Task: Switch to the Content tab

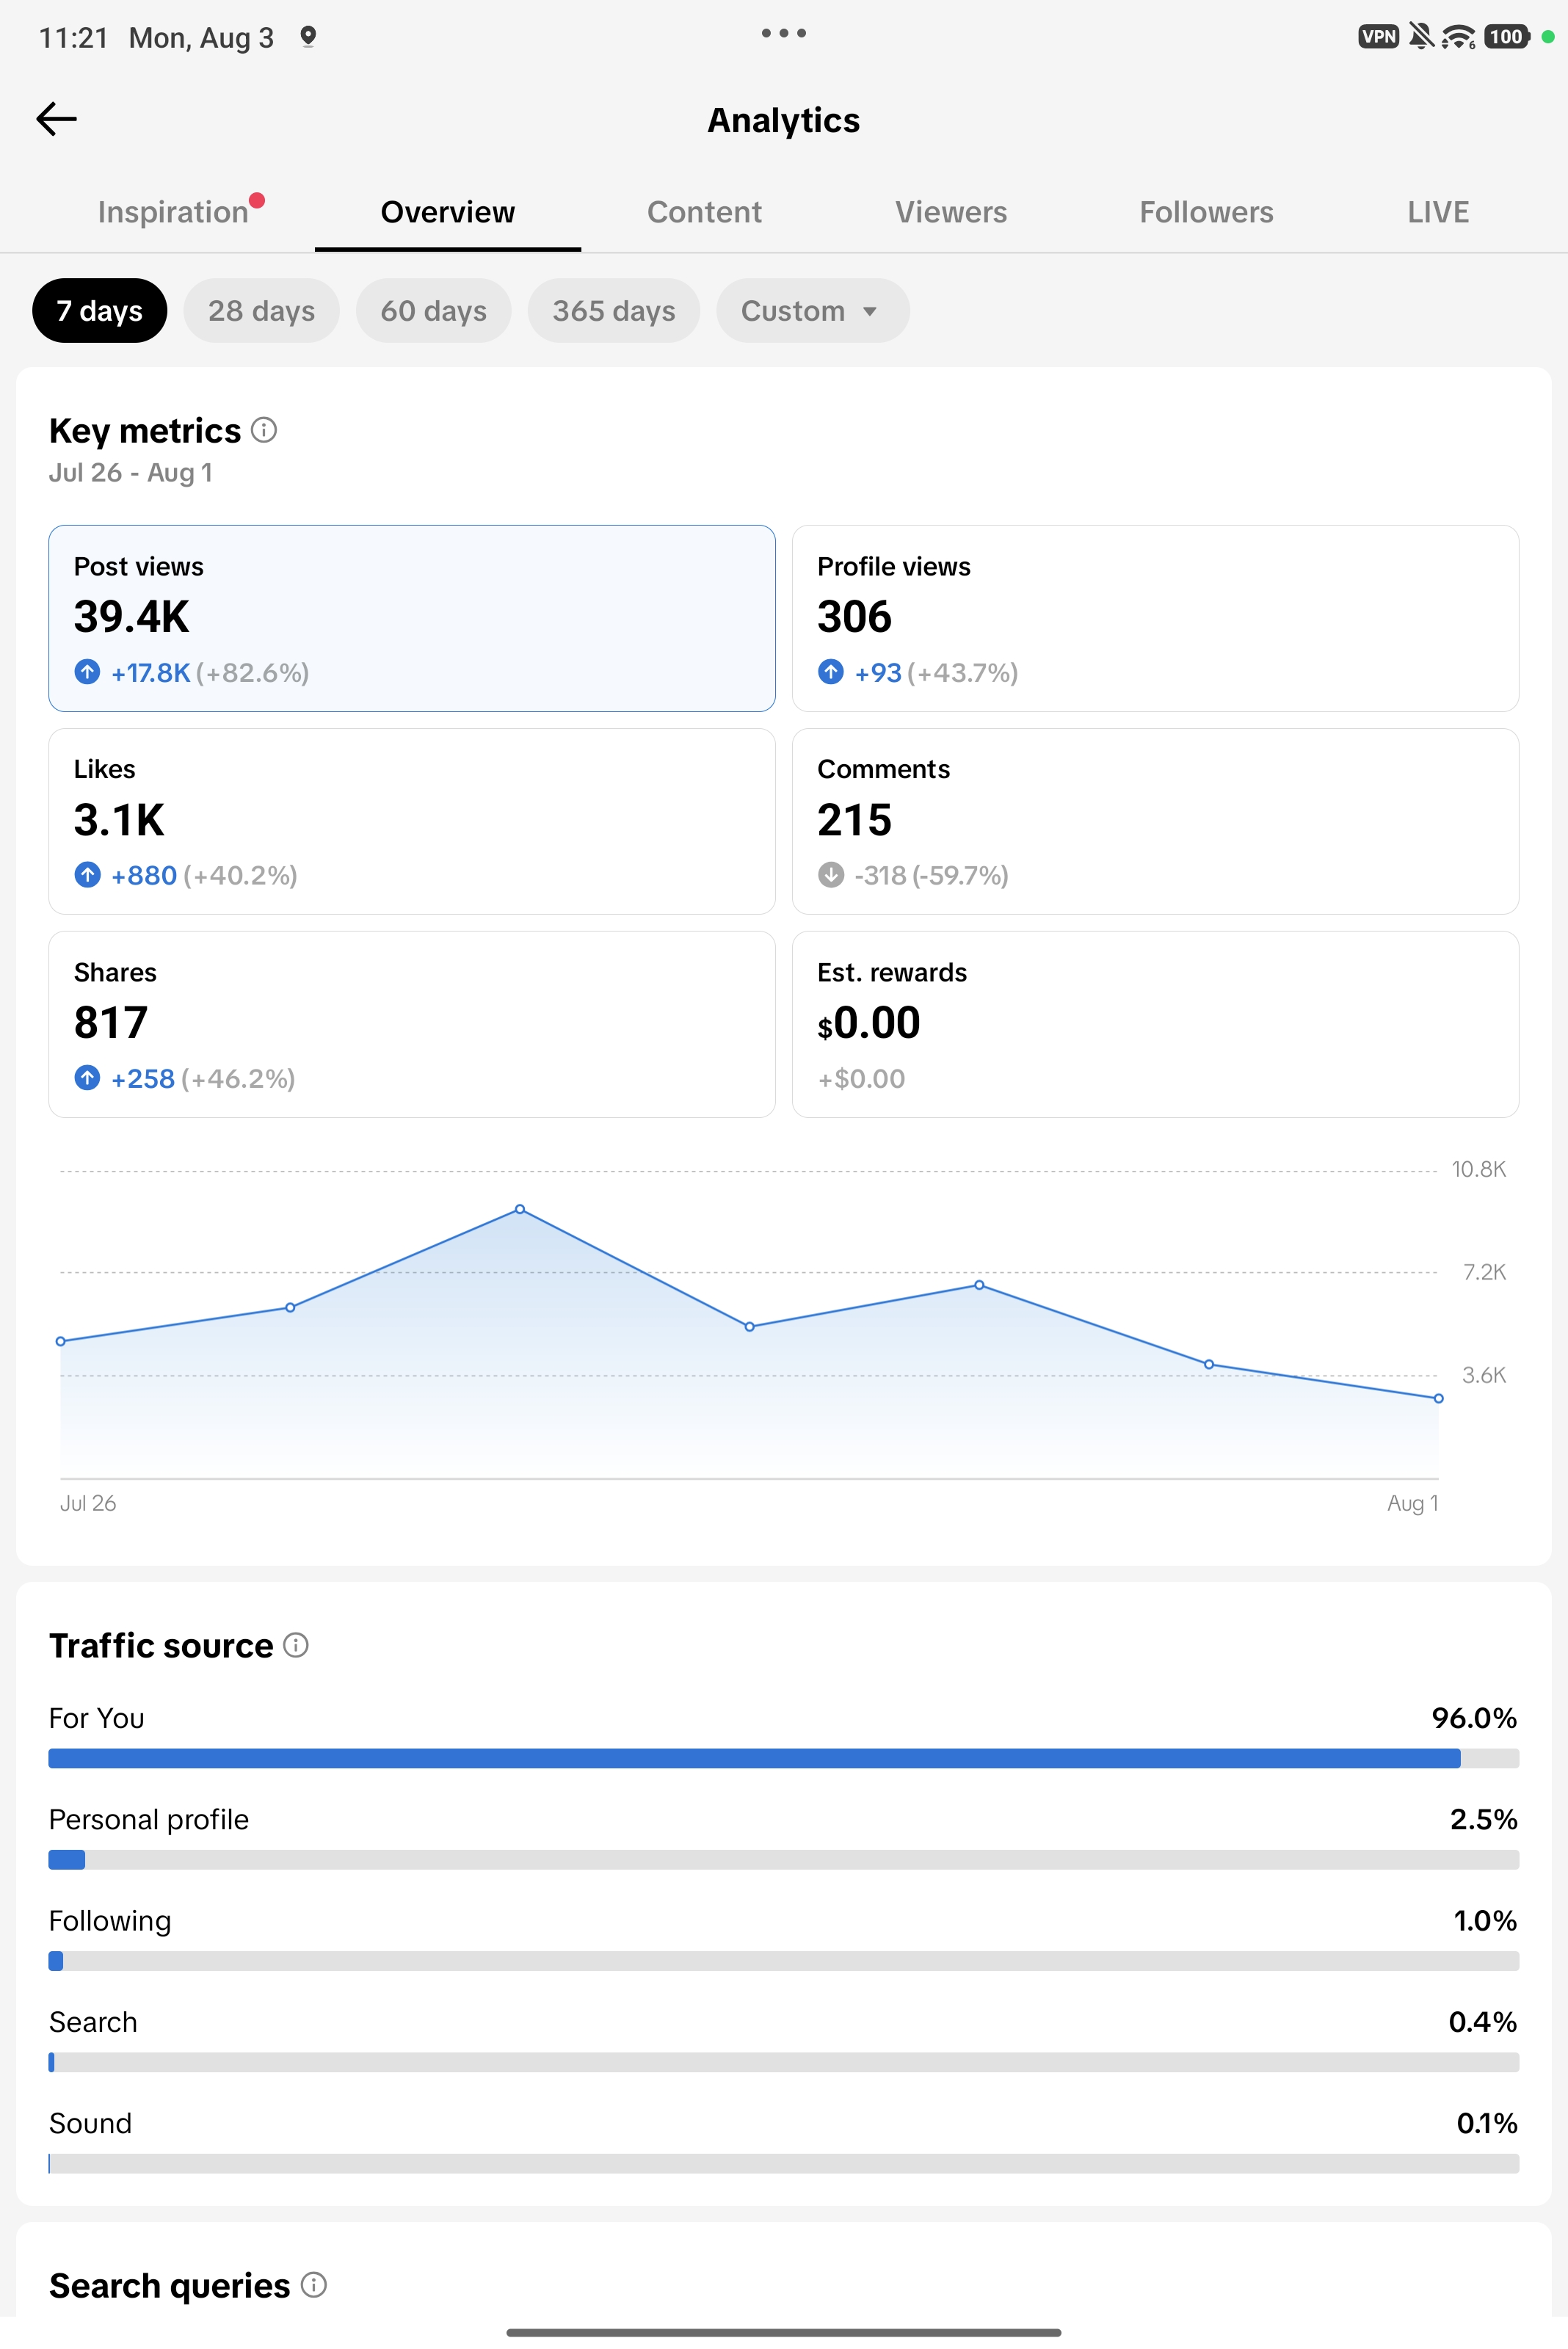Action: pos(704,212)
